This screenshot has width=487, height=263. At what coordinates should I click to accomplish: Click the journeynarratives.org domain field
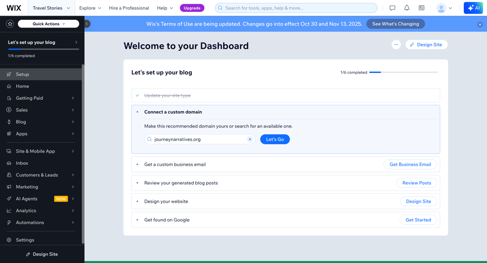199,139
